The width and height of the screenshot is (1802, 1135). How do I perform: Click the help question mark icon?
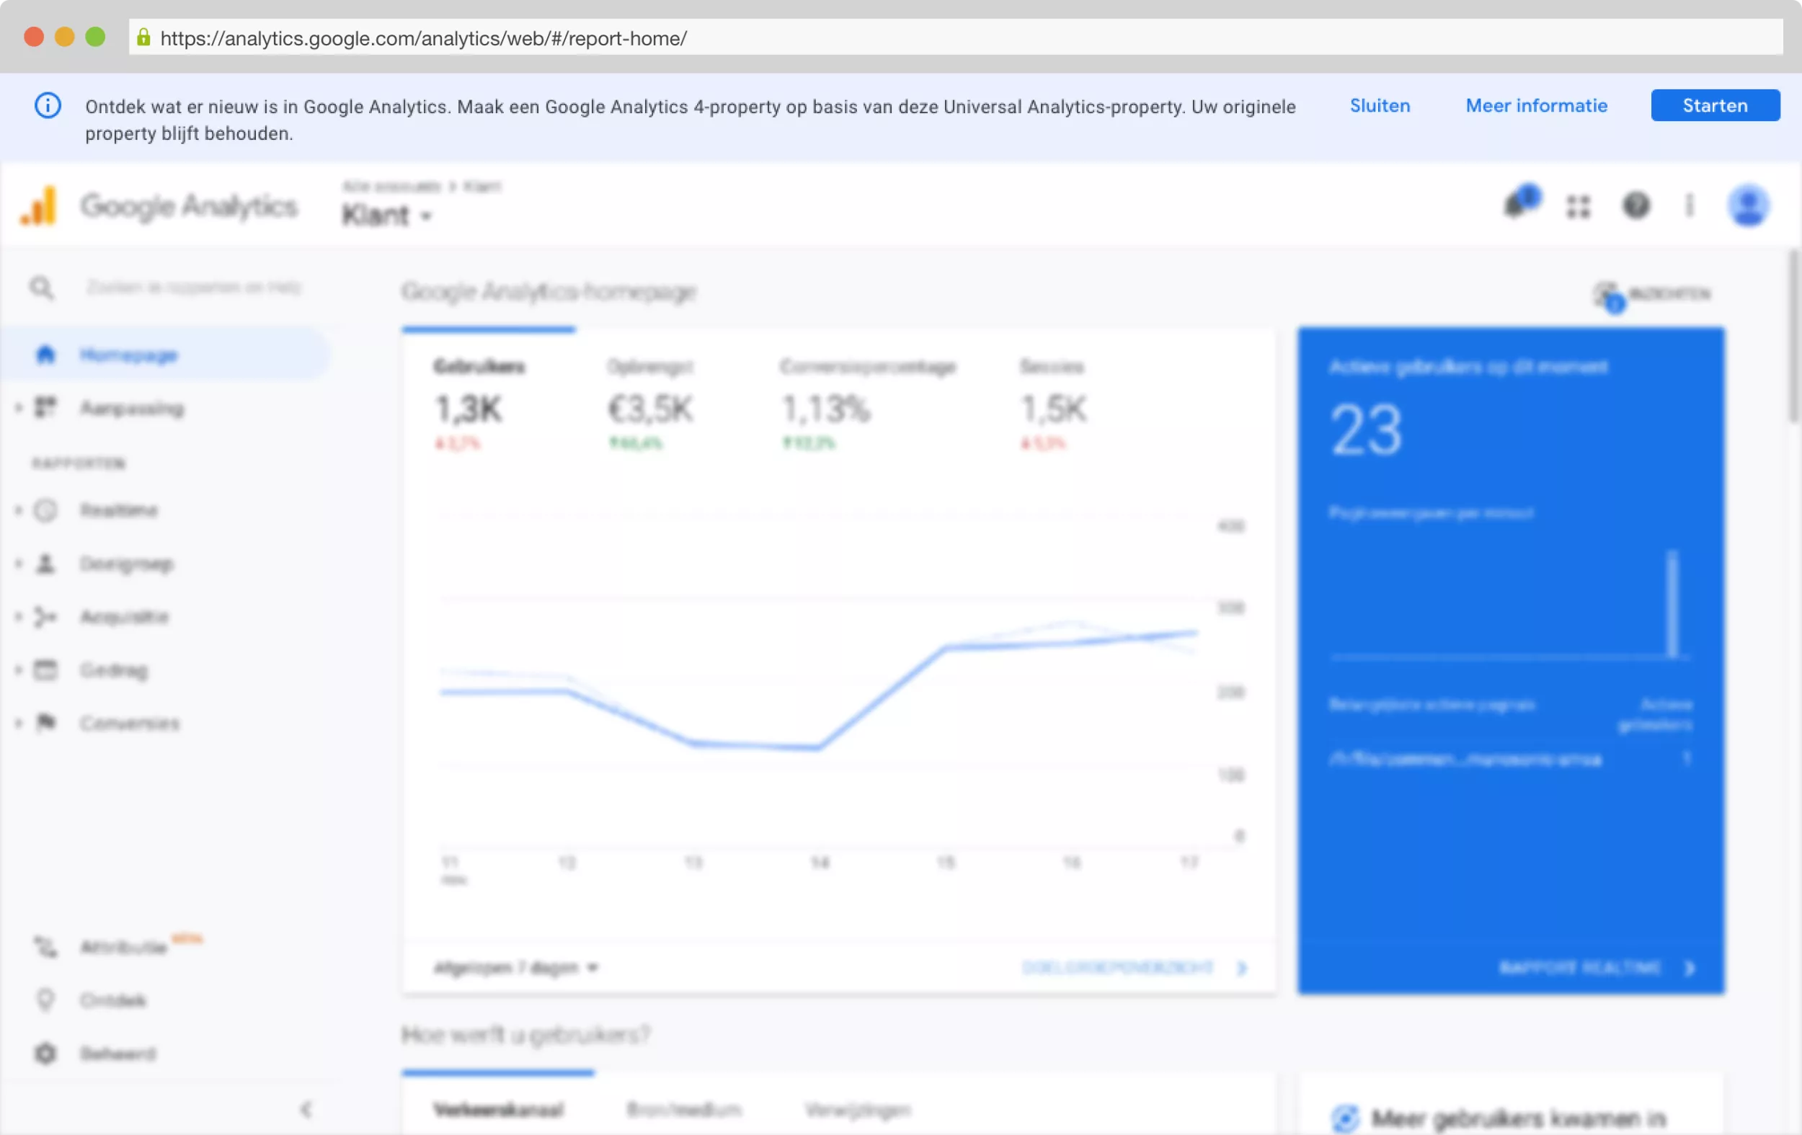click(1636, 205)
